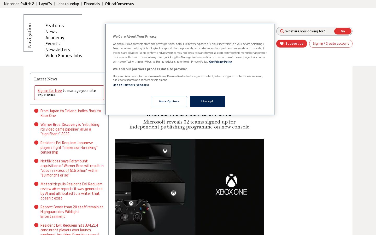Screen dimensions: 376x235
Task: Click the search magnifier icon
Action: pyautogui.click(x=282, y=31)
